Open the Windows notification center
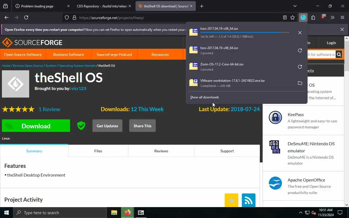Image resolution: width=349 pixels, height=218 pixels. pos(340,213)
